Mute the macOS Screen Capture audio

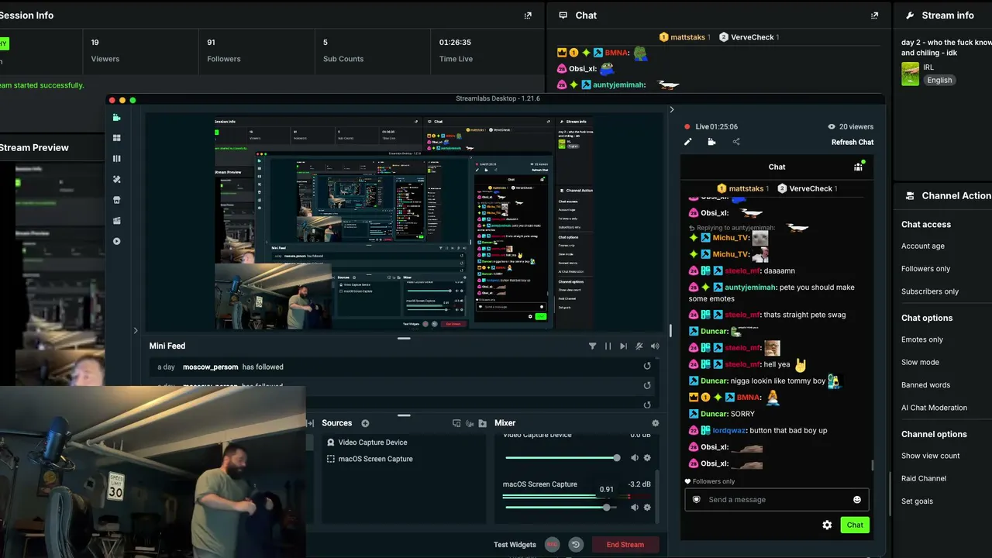[x=635, y=508]
